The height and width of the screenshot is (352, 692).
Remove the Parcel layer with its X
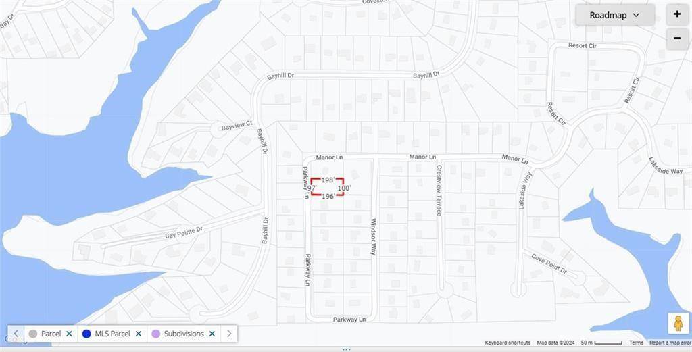pos(69,334)
